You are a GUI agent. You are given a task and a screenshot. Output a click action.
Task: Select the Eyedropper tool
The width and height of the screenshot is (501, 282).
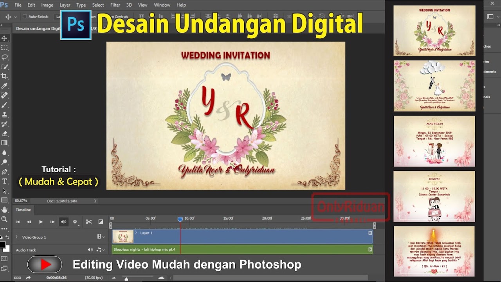(5, 86)
